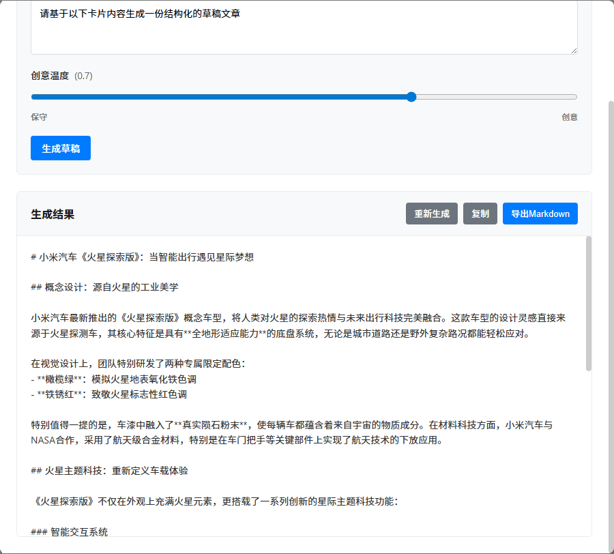Export result via 导出Markdown button

pos(540,214)
